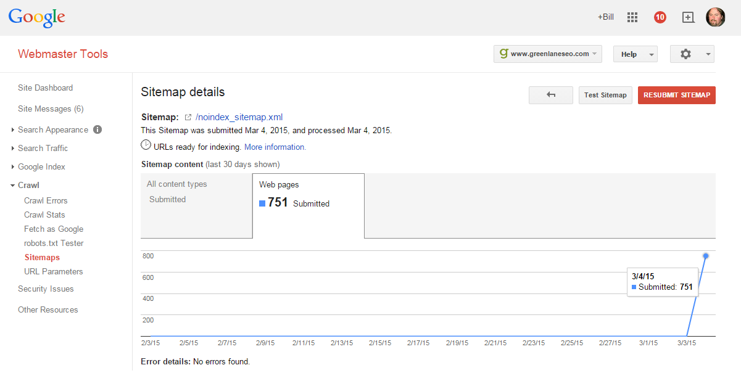Open Site Dashboard in sidebar
Screen dimensions: 741x373
point(45,88)
